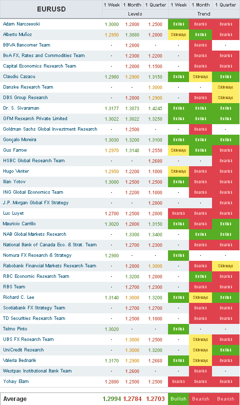240x405 pixels.
Task: Select the 1 Month column header under Trend
Action: point(200,5)
